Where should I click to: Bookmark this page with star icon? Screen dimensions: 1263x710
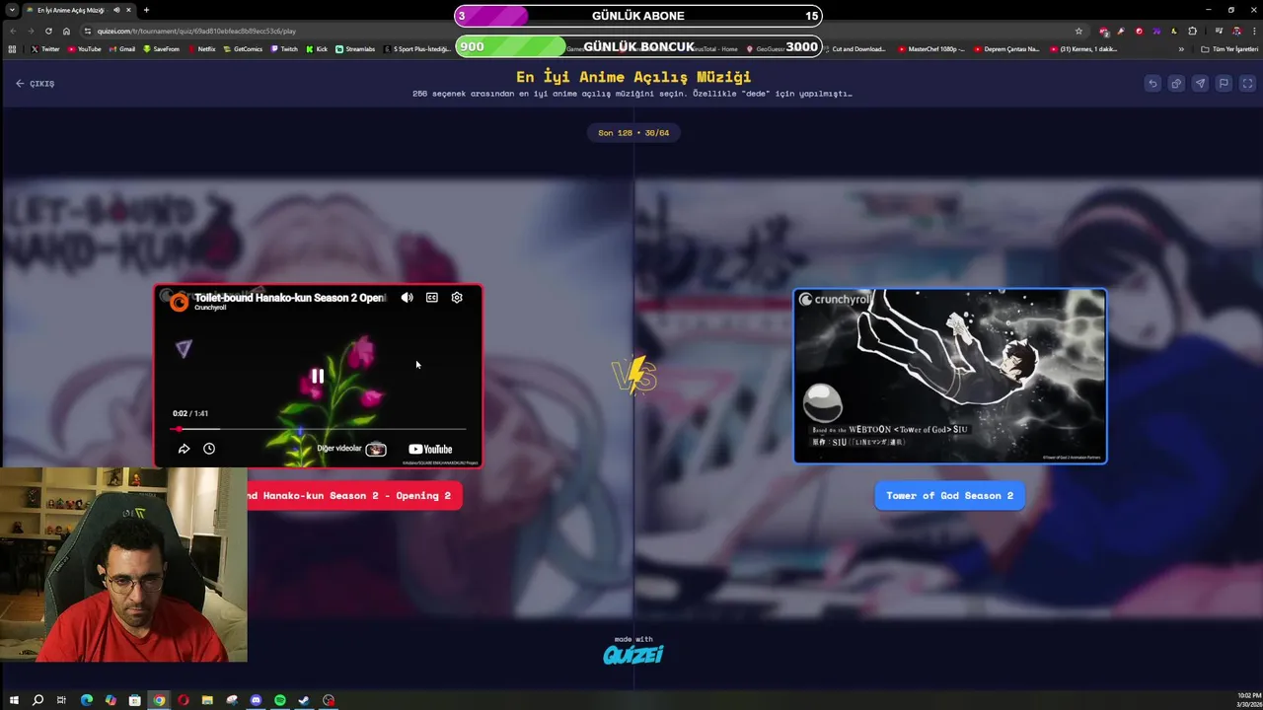[x=1078, y=31]
